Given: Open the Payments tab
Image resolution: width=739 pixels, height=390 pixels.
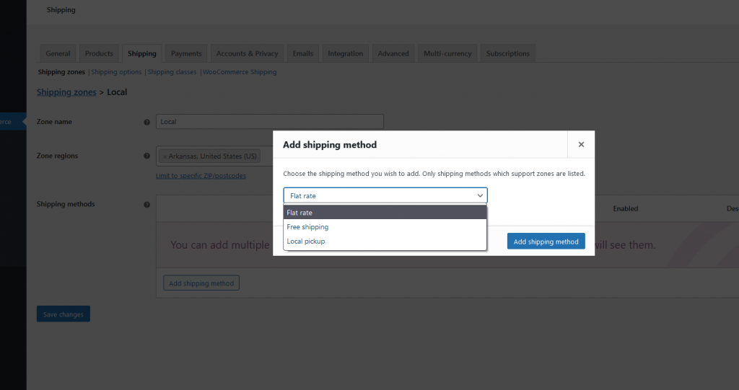Looking at the screenshot, I should click(x=186, y=53).
